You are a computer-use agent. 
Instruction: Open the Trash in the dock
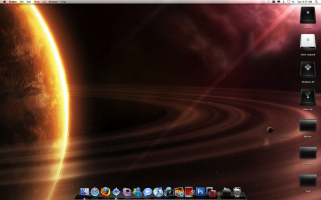(x=237, y=192)
